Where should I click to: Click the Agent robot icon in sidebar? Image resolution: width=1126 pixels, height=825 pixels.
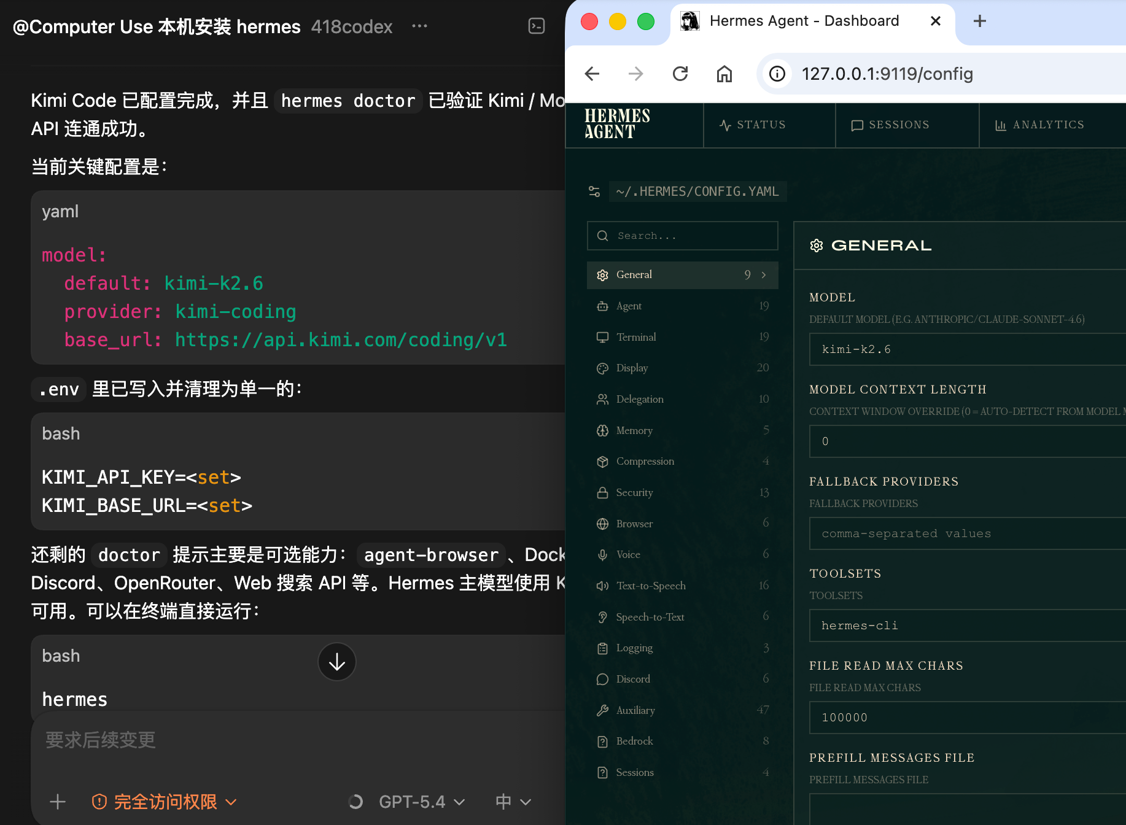(602, 306)
